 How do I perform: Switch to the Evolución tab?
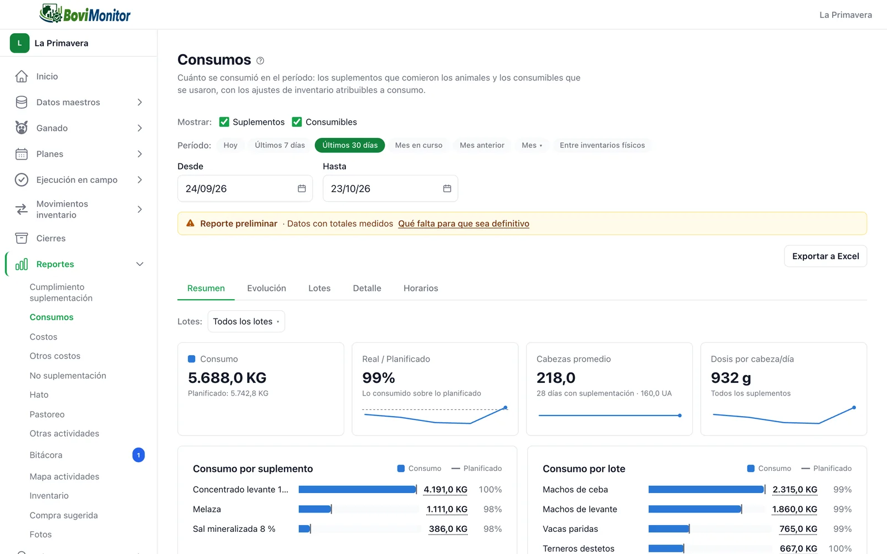(267, 288)
